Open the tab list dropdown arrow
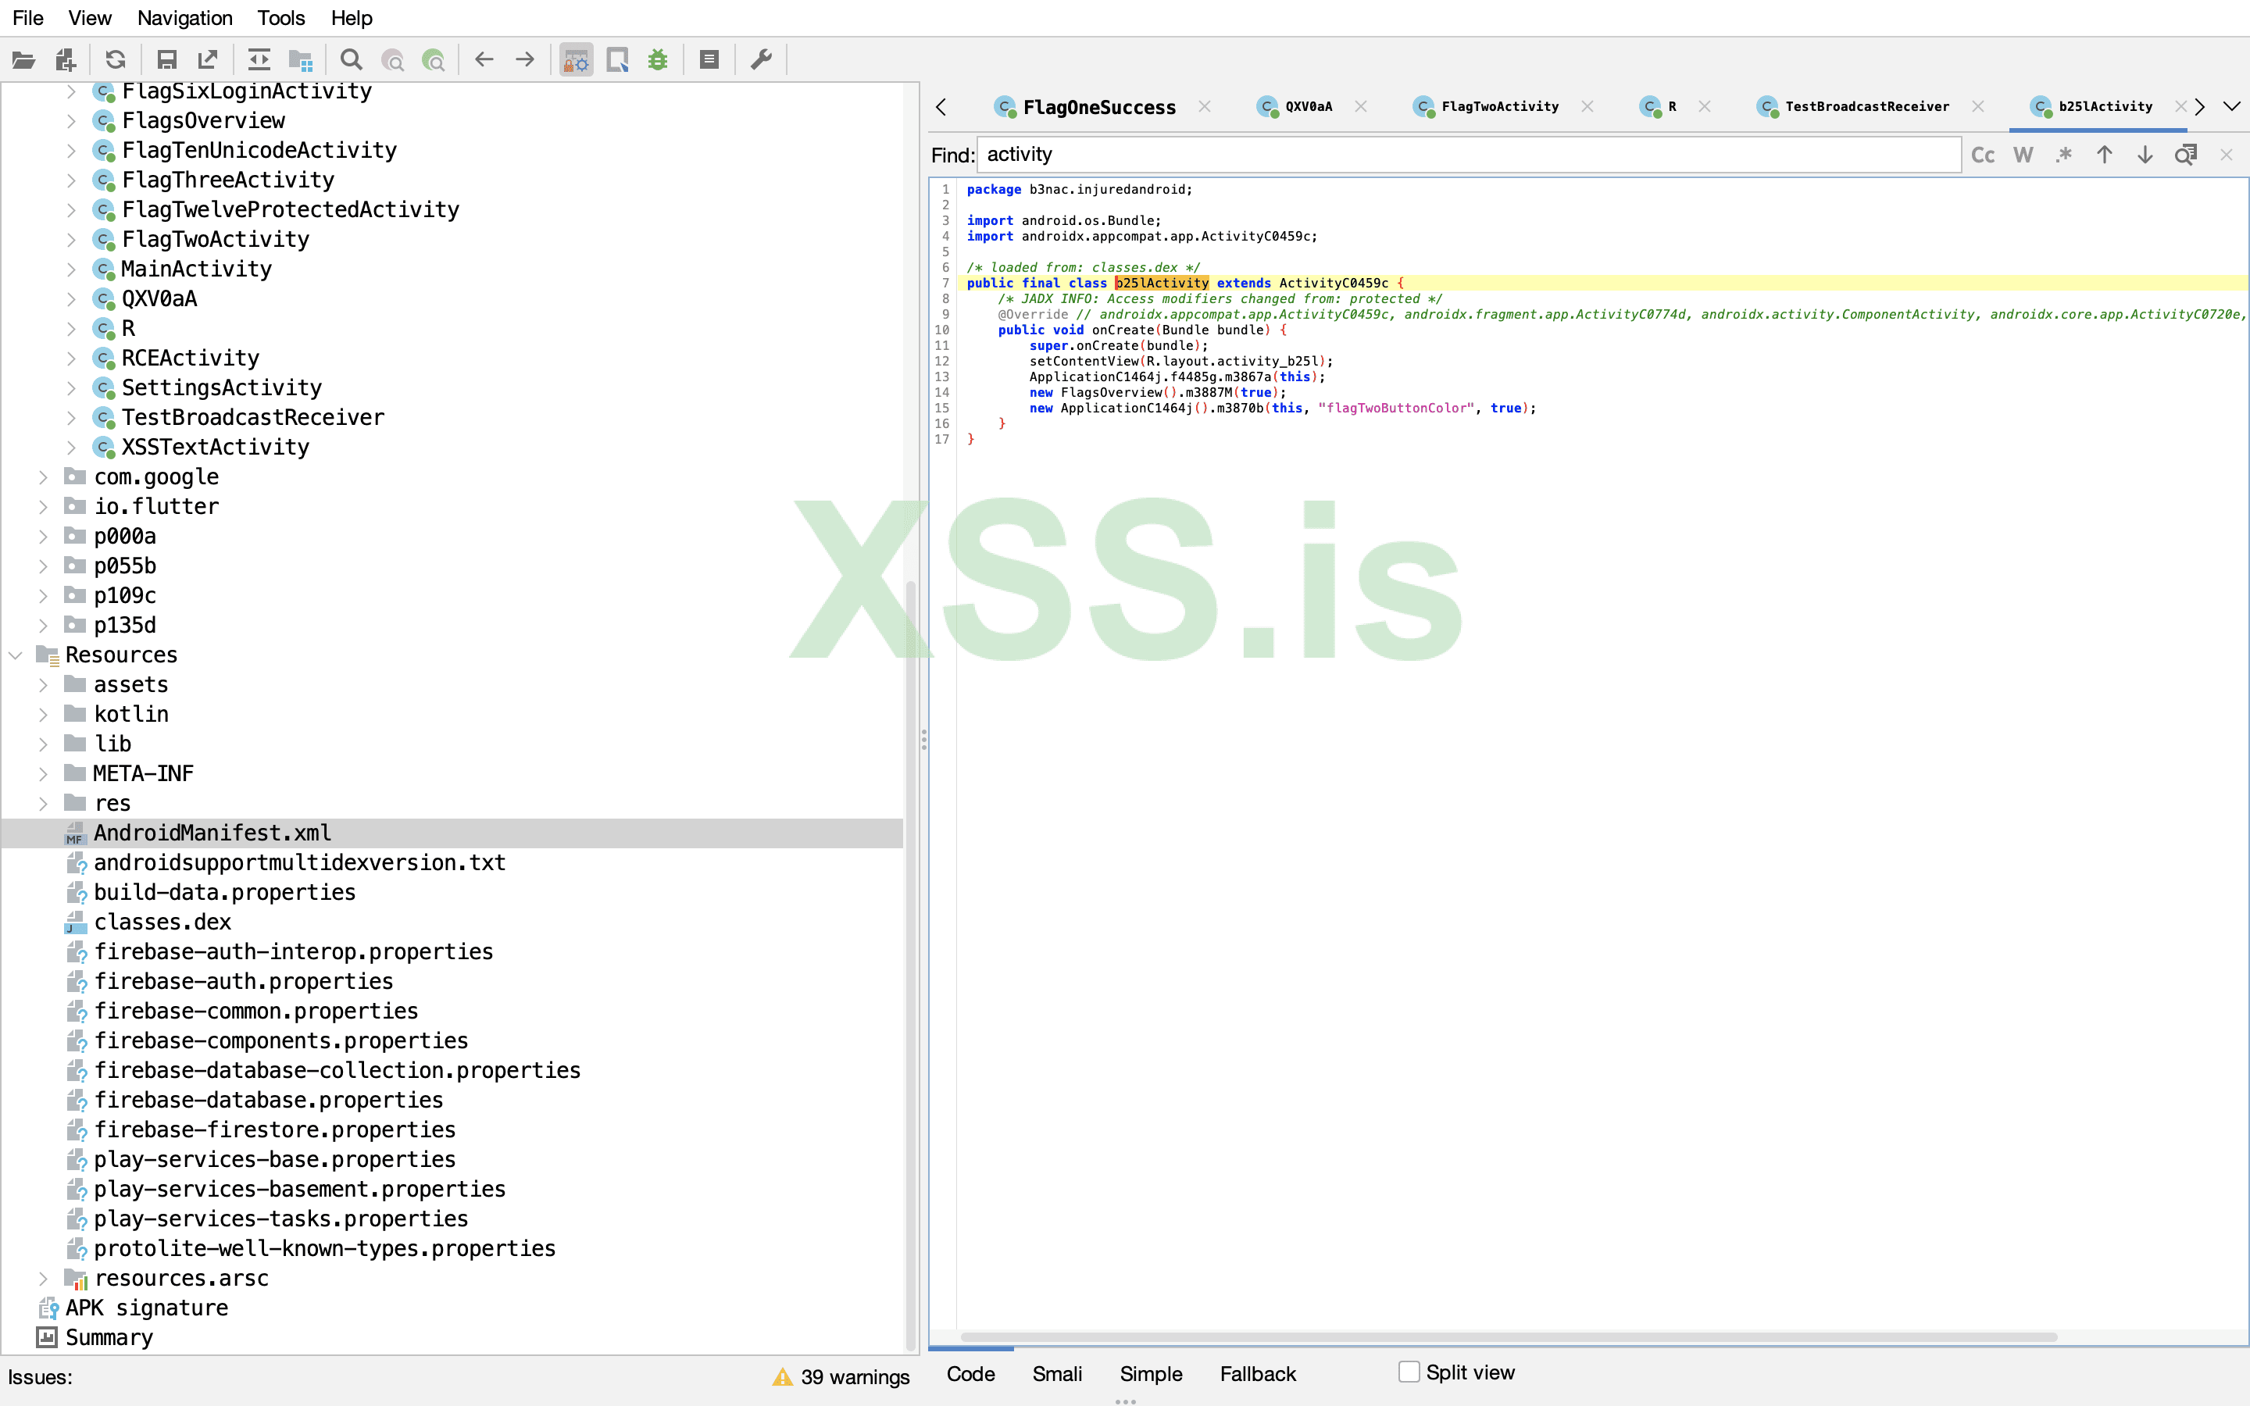2250x1406 pixels. pyautogui.click(x=2231, y=106)
